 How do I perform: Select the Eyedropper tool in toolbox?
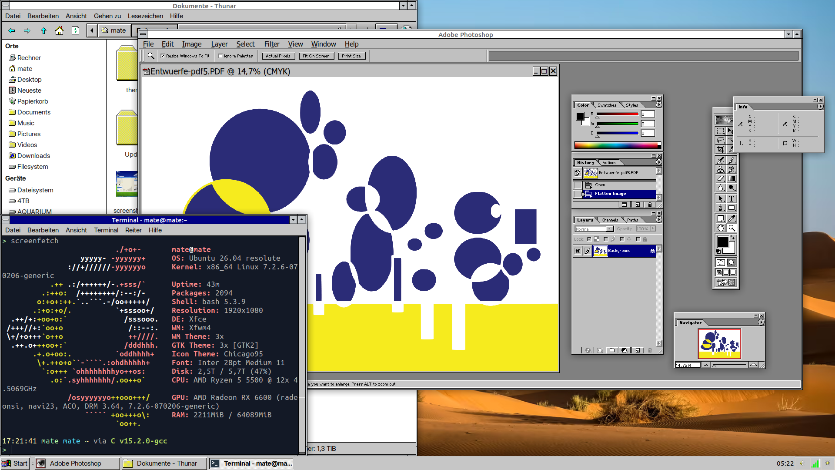click(x=731, y=218)
